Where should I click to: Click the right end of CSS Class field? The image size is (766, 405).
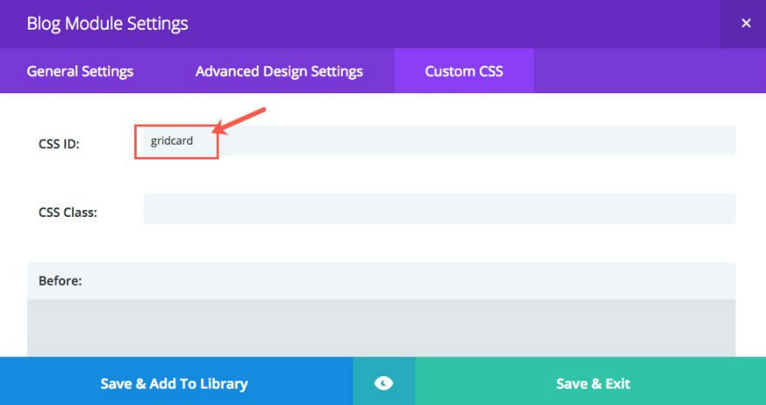tap(714, 209)
